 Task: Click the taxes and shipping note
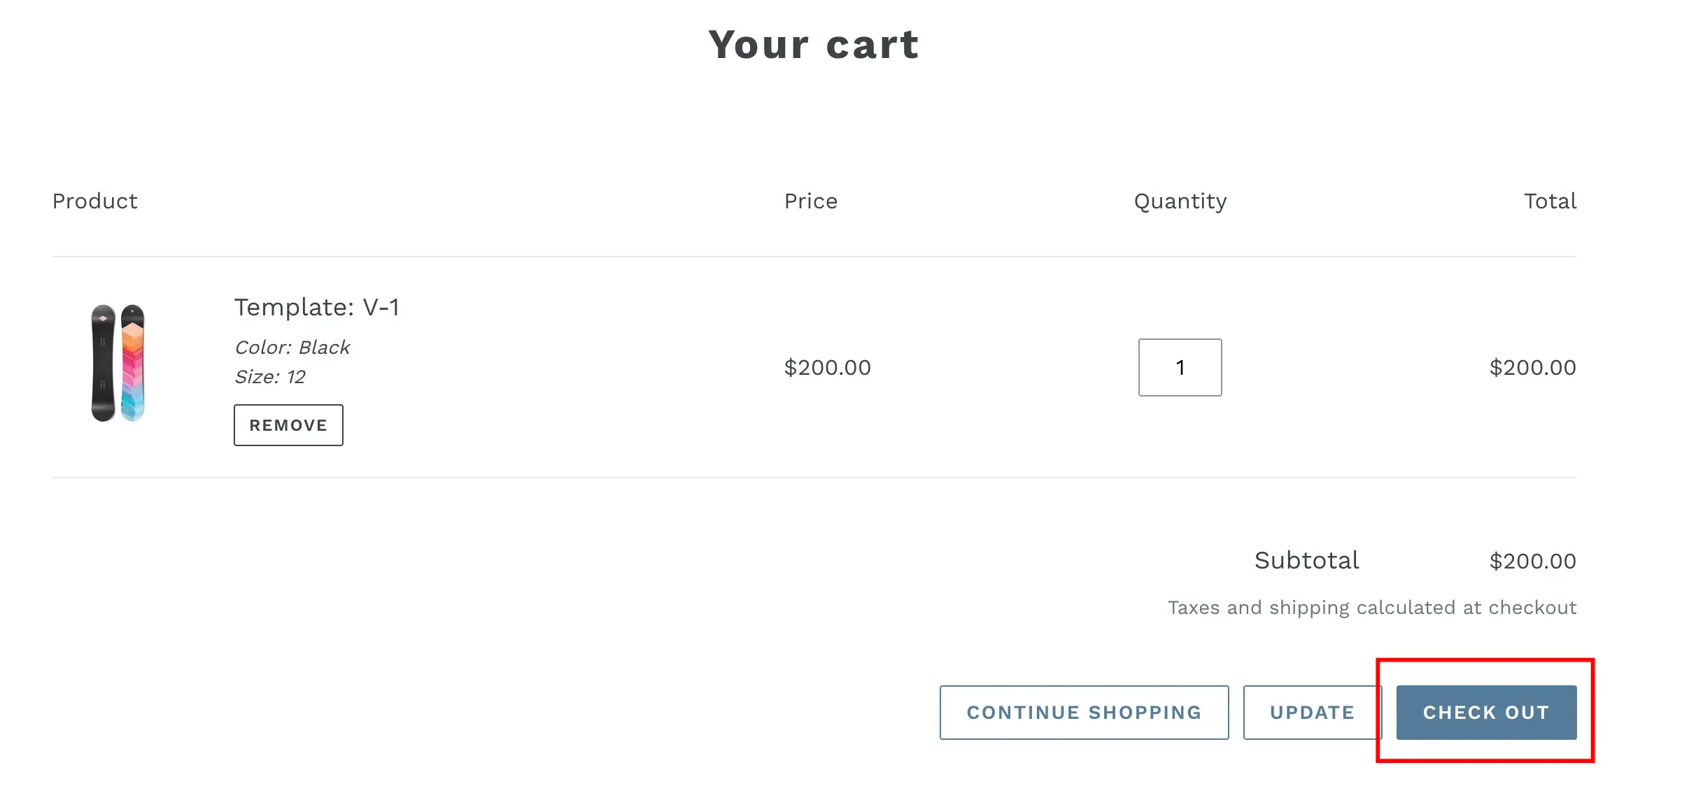1371,608
